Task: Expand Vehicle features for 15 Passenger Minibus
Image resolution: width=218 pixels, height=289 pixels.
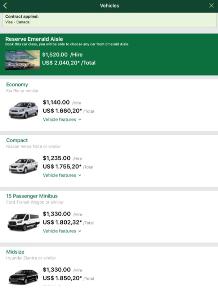Action: tap(62, 231)
